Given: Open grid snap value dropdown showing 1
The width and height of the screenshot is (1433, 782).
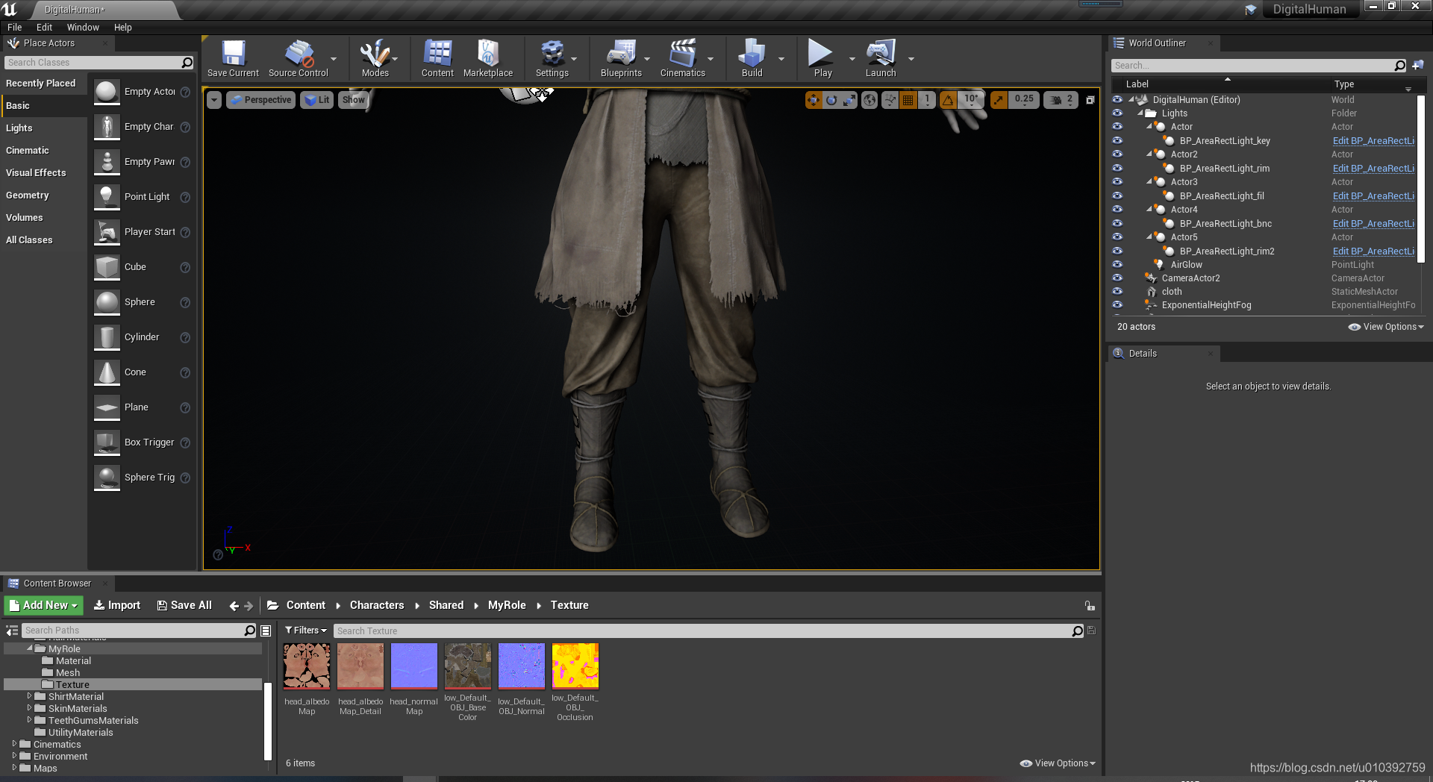Looking at the screenshot, I should click(x=927, y=100).
